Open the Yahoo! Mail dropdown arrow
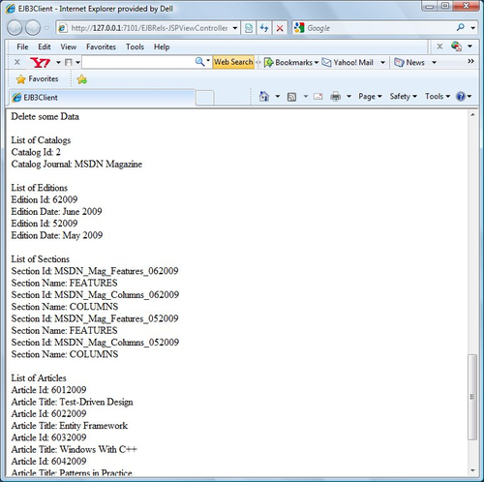The width and height of the screenshot is (484, 482). [x=382, y=62]
